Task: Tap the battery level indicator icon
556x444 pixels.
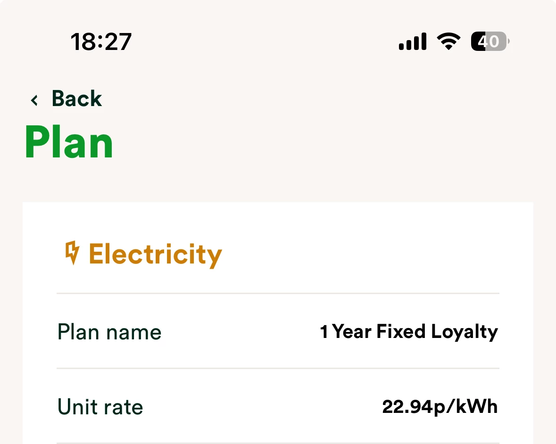Action: 490,41
